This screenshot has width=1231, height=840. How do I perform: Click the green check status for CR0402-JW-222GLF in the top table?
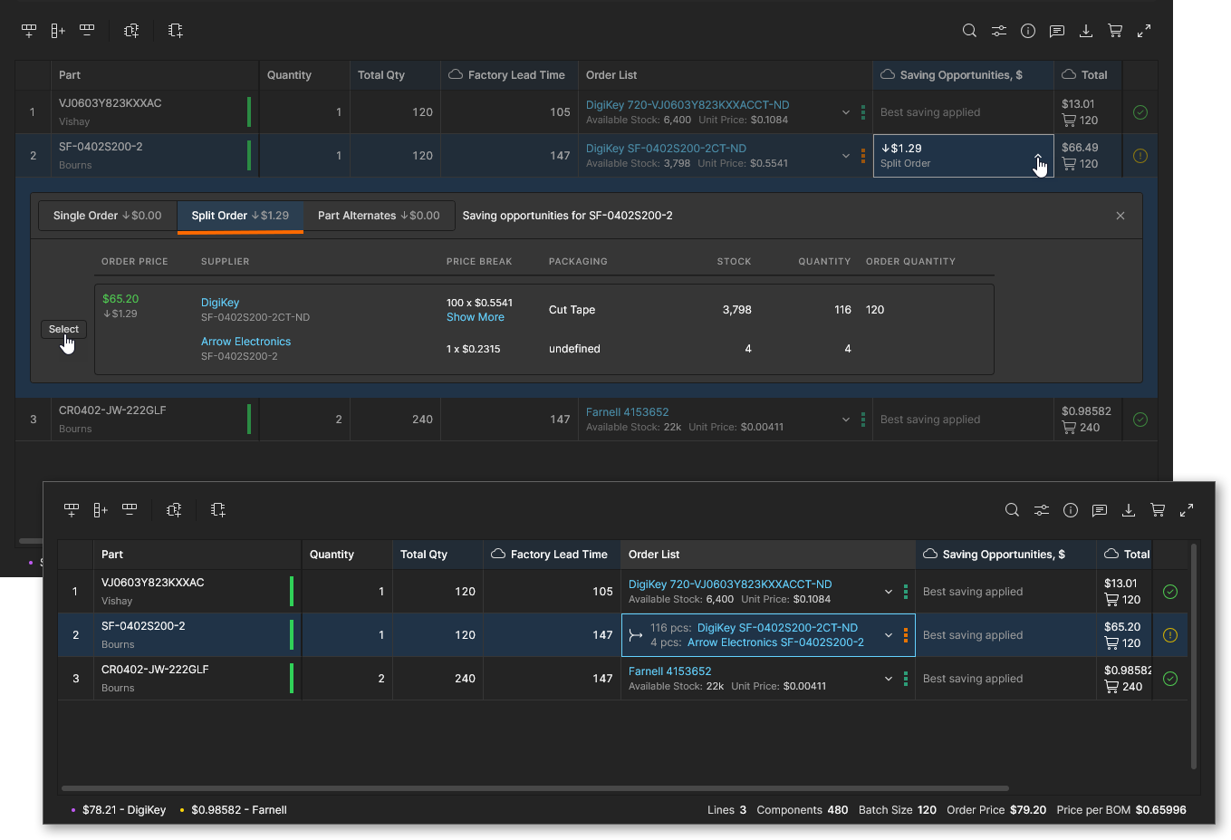point(1140,420)
